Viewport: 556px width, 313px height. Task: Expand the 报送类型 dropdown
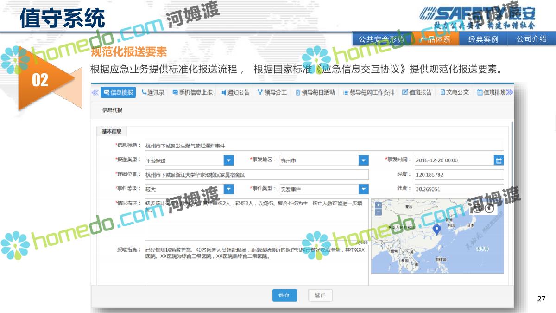[x=229, y=160]
